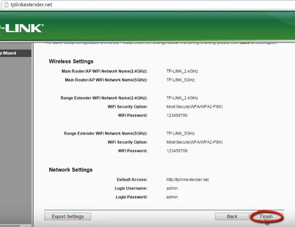
Task: Click the Range Extender 5GHz network name value
Action: coord(180,133)
